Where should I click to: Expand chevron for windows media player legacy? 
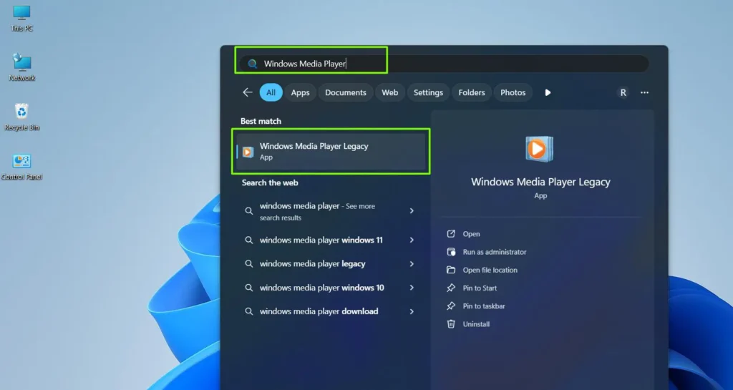(412, 264)
